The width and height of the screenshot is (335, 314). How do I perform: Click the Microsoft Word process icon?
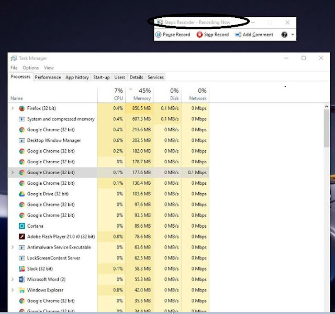pos(22,279)
